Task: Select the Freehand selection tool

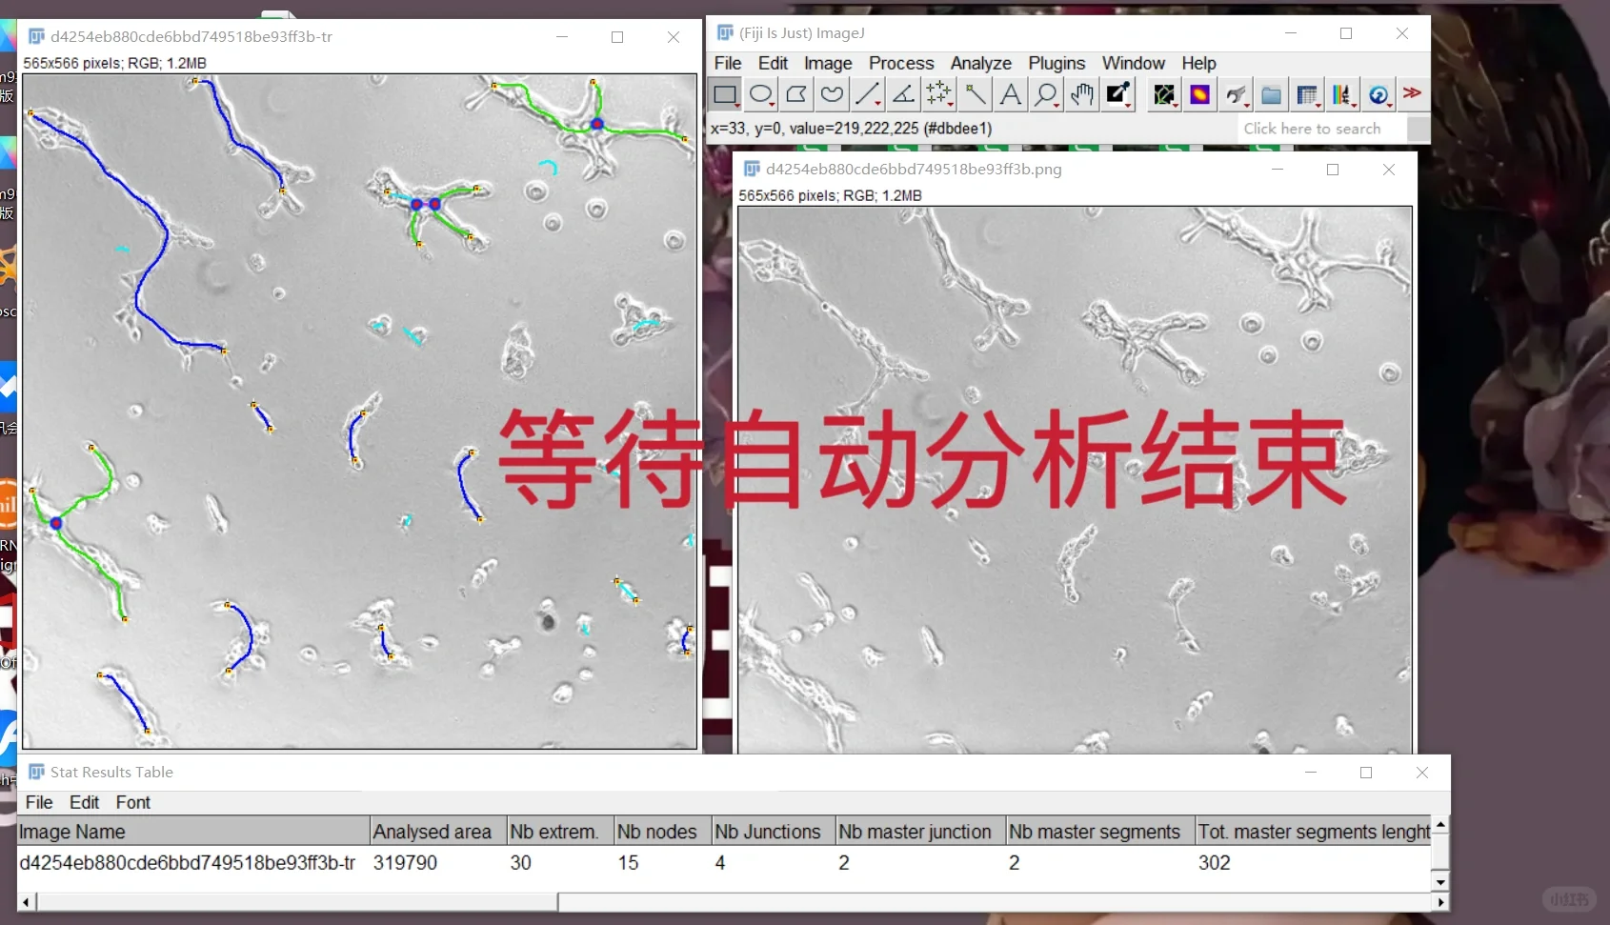Action: tap(832, 94)
